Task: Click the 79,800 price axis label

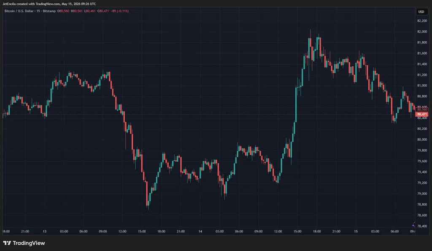Action: pyautogui.click(x=422, y=150)
